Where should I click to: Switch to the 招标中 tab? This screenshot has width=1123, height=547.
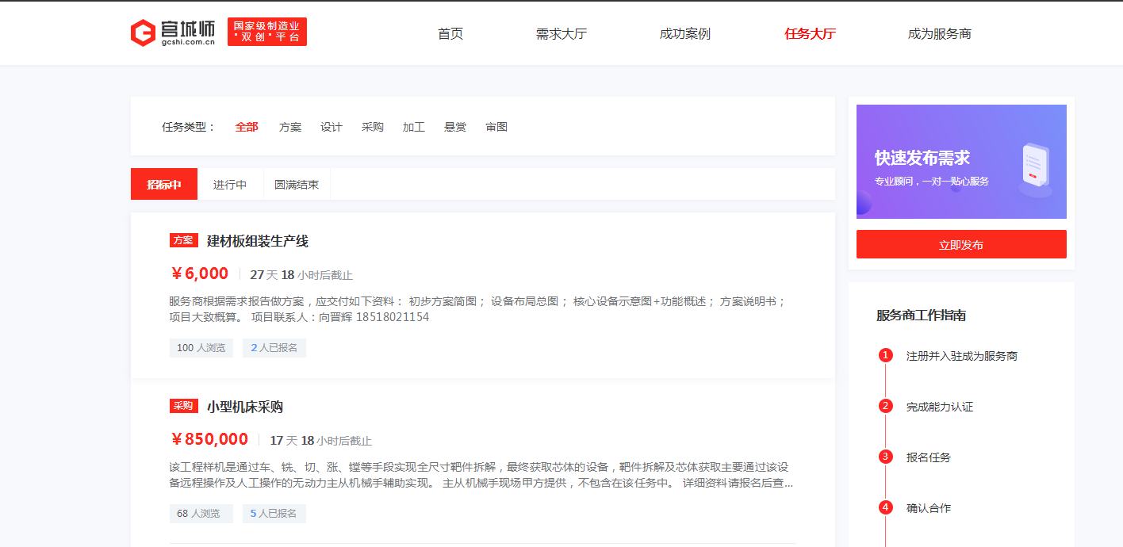click(x=164, y=184)
